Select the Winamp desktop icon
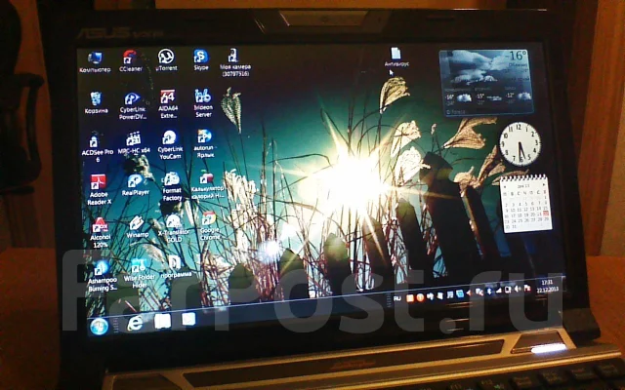 coord(137,227)
